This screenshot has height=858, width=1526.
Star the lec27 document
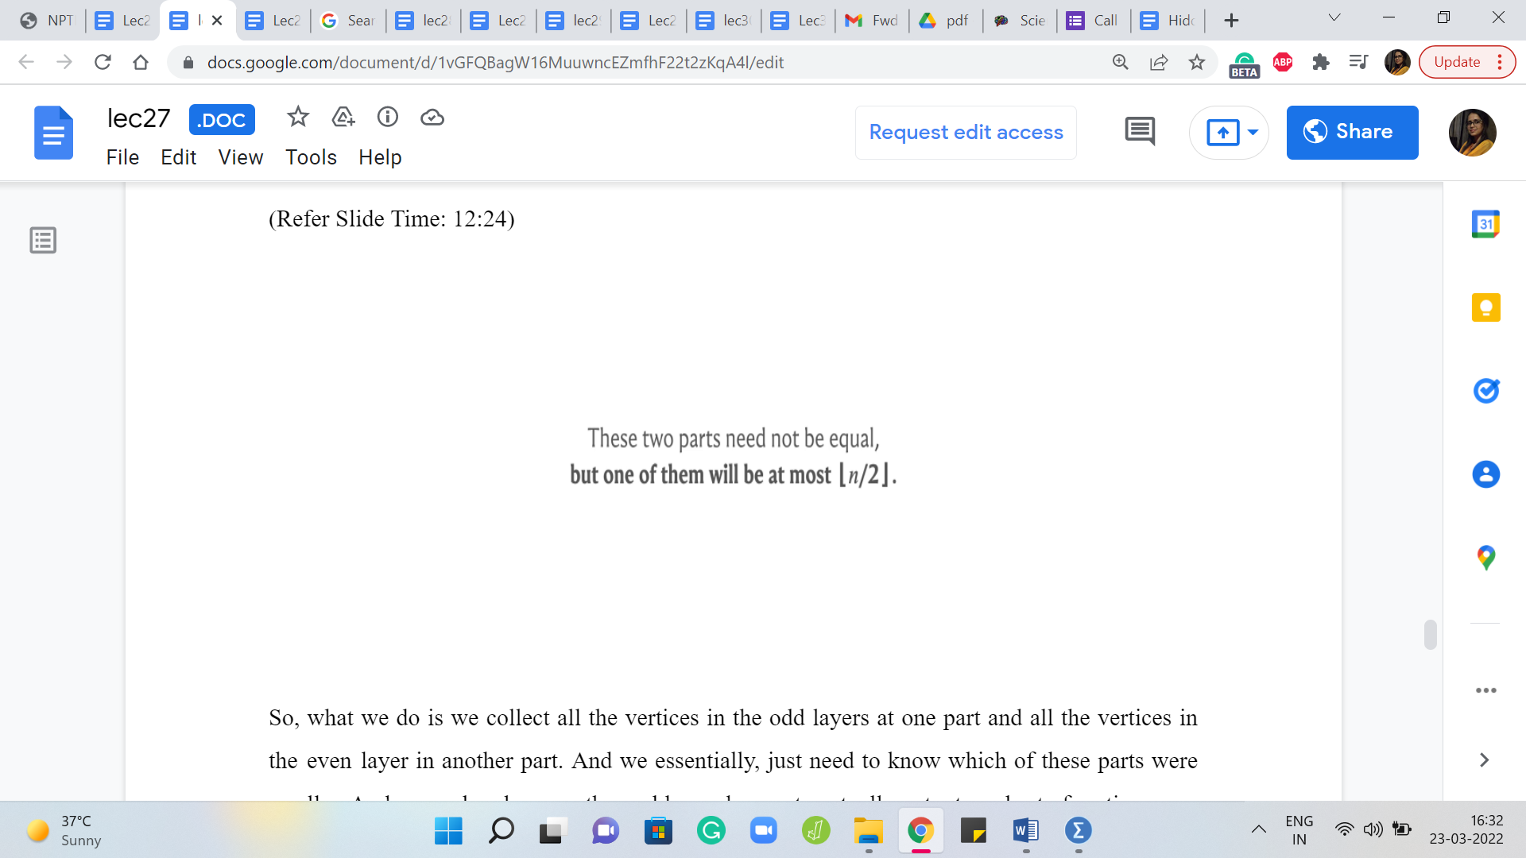(298, 118)
